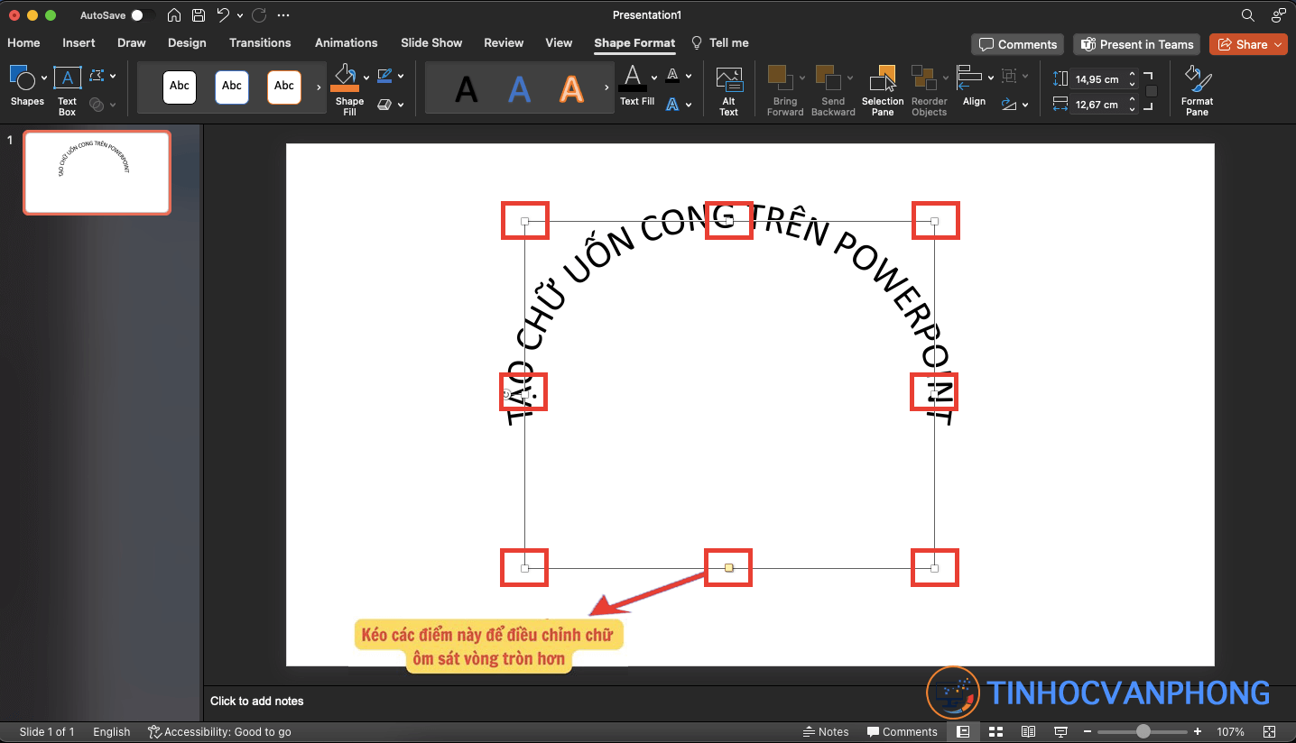Open Text Effects dropdown arrow
Viewport: 1296px width, 743px height.
point(689,105)
